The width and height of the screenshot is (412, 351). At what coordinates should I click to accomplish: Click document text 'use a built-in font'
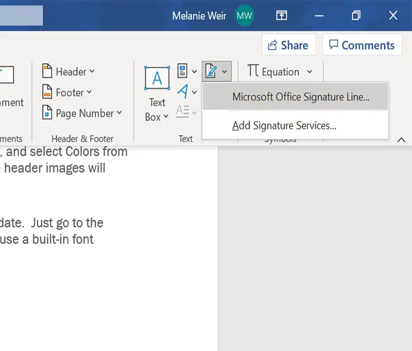click(x=47, y=239)
